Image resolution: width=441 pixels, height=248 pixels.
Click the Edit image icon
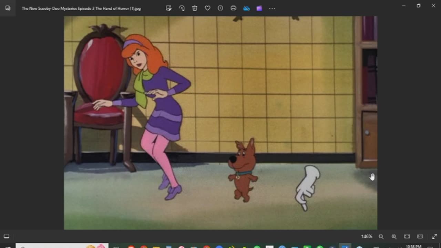click(x=169, y=8)
